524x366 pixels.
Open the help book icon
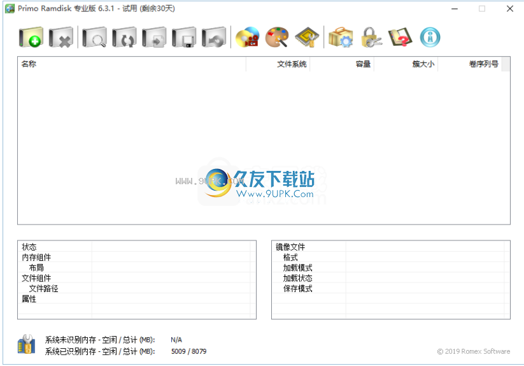(x=400, y=37)
